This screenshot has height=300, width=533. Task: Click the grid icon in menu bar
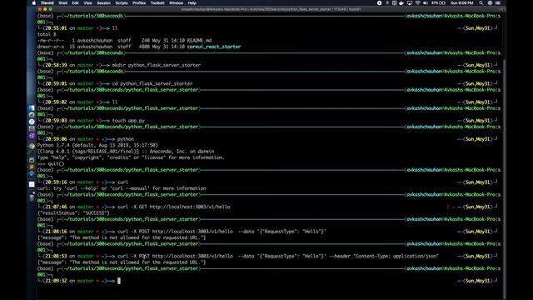394,3
